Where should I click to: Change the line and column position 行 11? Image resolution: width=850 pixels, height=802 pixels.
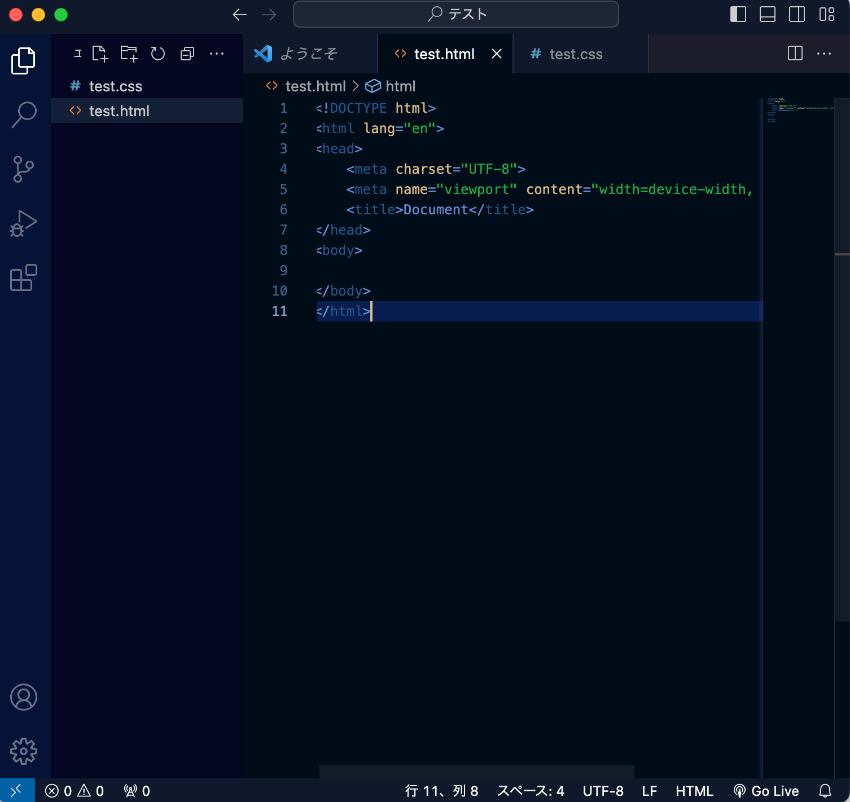click(441, 791)
